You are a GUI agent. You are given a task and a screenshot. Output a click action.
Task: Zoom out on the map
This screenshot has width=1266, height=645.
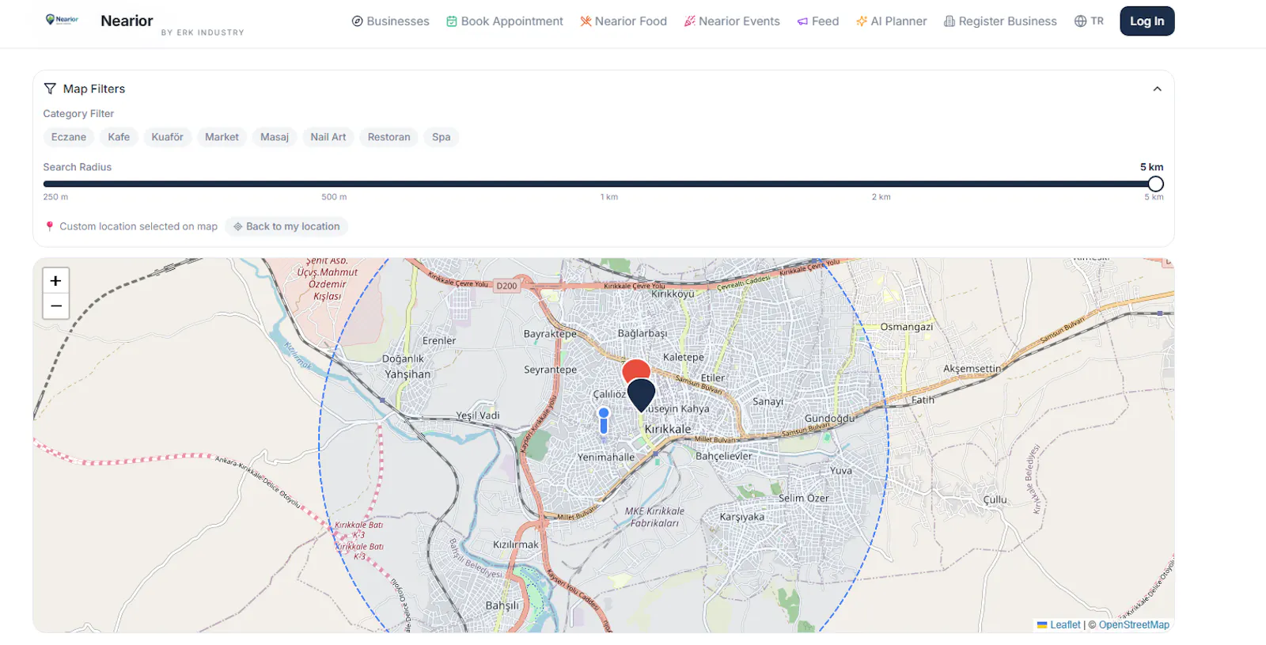[x=55, y=306]
